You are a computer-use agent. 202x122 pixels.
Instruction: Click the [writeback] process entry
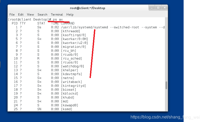pyautogui.click(x=71, y=82)
